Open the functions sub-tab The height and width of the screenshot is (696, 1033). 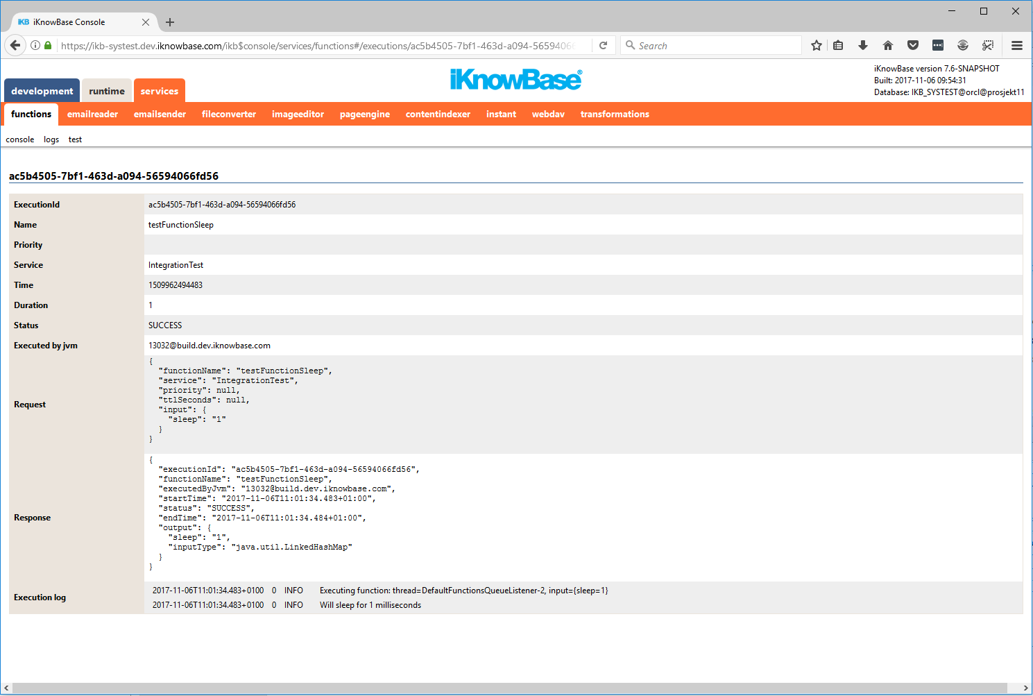click(x=31, y=114)
